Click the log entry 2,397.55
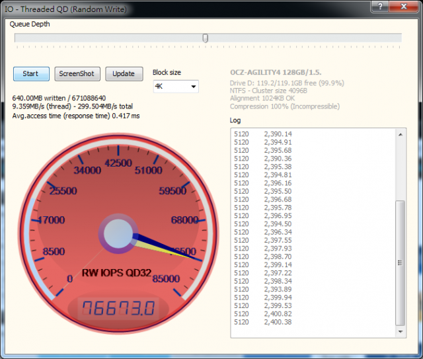423x359 pixels. [x=278, y=240]
